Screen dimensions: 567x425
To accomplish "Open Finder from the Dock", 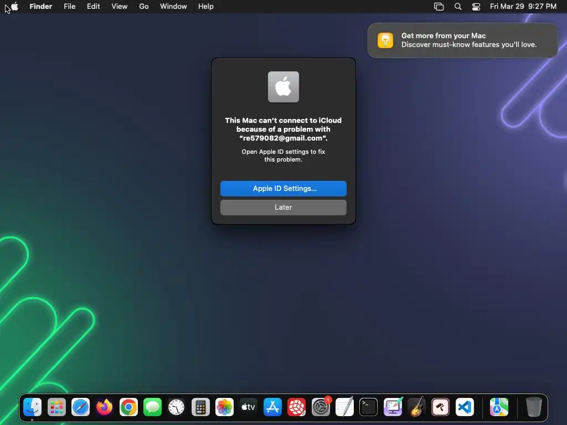I will (x=32, y=407).
